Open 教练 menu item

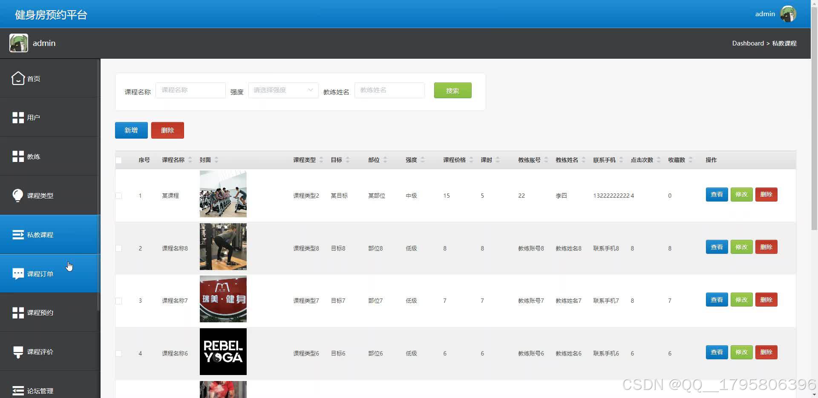pyautogui.click(x=50, y=156)
